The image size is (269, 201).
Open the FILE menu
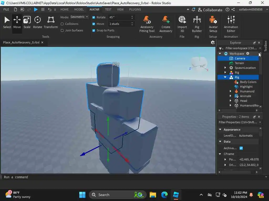(x=6, y=9)
